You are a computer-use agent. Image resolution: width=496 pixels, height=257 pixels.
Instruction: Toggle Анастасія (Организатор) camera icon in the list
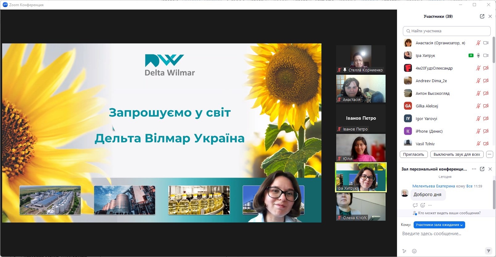486,43
